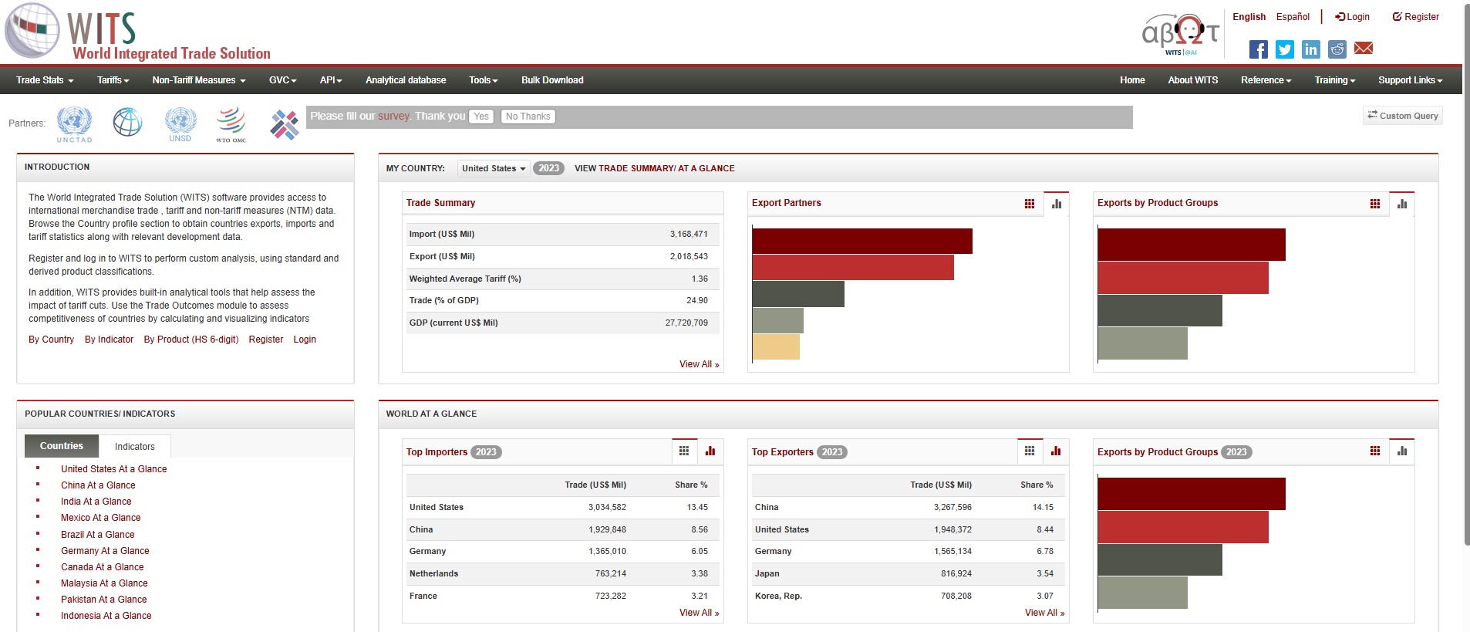Open Trade Summary View All link
This screenshot has width=1470, height=632.
pyautogui.click(x=699, y=364)
